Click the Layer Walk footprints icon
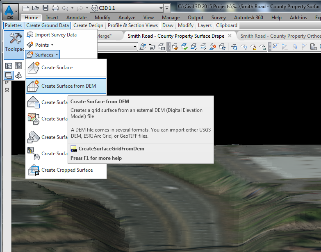 [x=222, y=47]
